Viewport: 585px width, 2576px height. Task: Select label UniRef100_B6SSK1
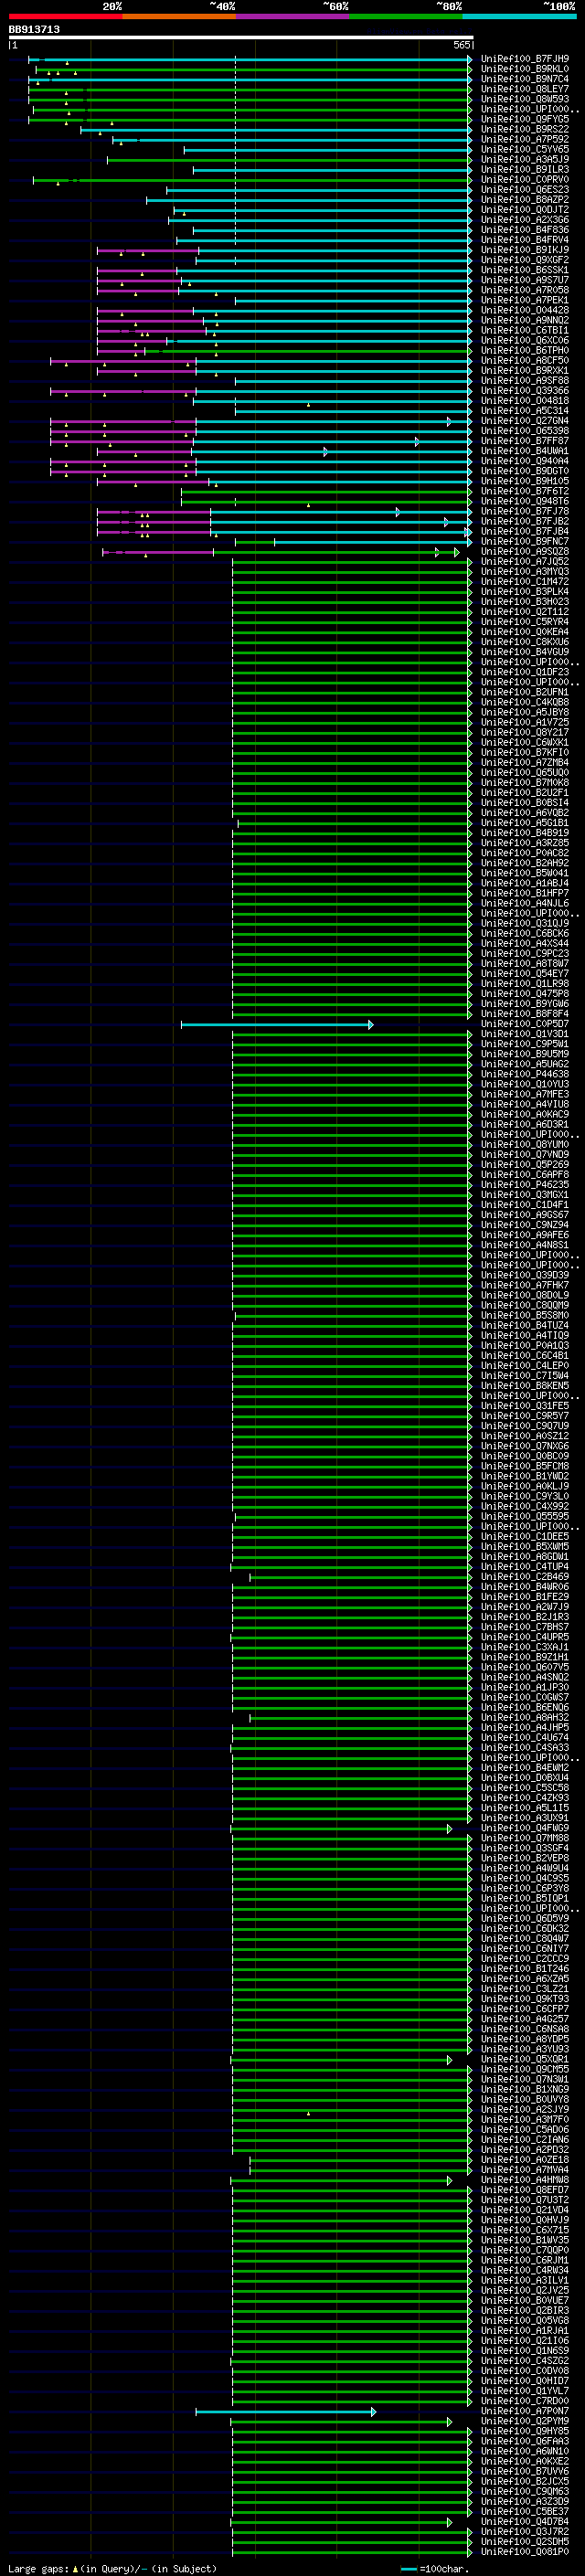tap(525, 270)
